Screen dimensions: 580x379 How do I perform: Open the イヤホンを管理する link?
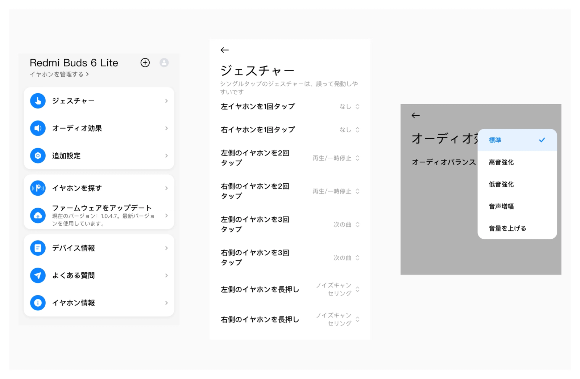click(59, 74)
